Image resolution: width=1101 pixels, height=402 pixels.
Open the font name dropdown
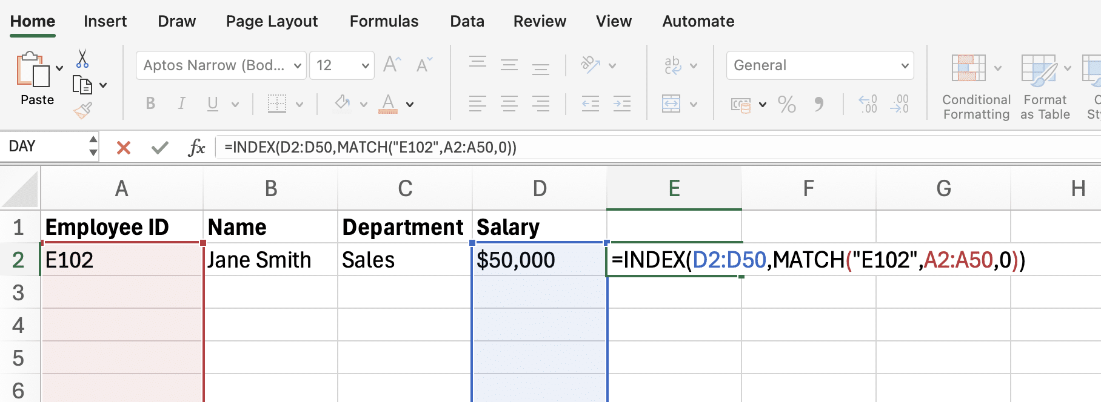tap(298, 65)
